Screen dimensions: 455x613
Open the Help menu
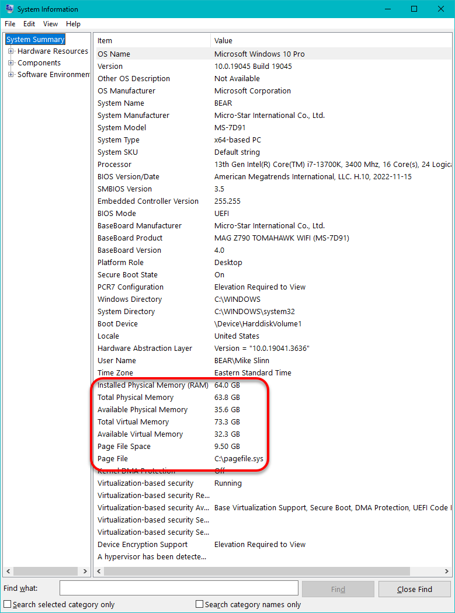pyautogui.click(x=73, y=24)
